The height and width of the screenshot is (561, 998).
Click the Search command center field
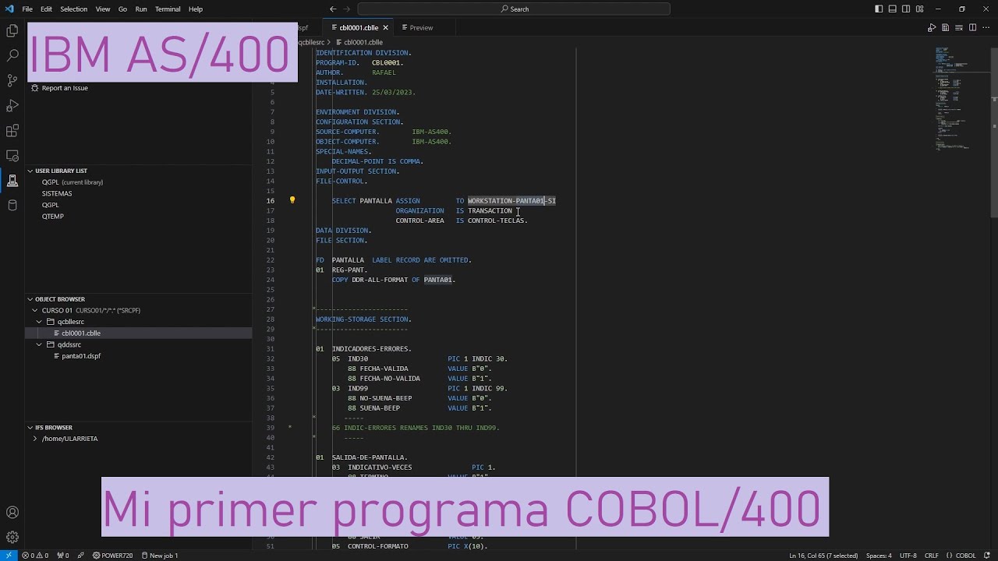tap(514, 9)
